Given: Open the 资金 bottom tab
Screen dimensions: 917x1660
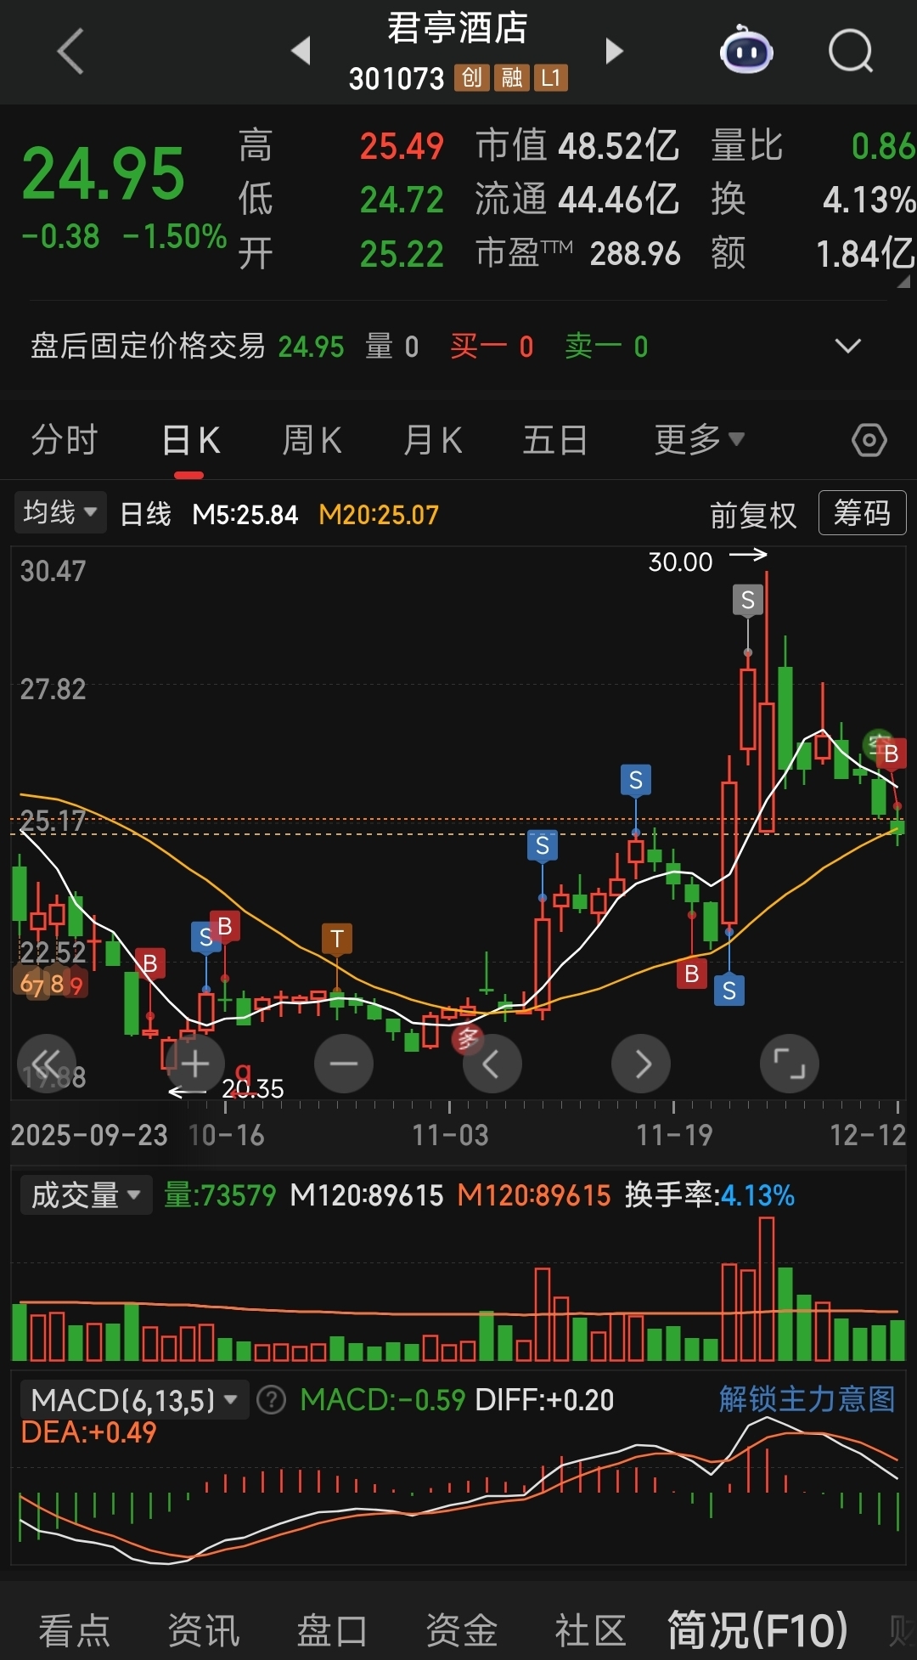Looking at the screenshot, I should click(461, 1630).
